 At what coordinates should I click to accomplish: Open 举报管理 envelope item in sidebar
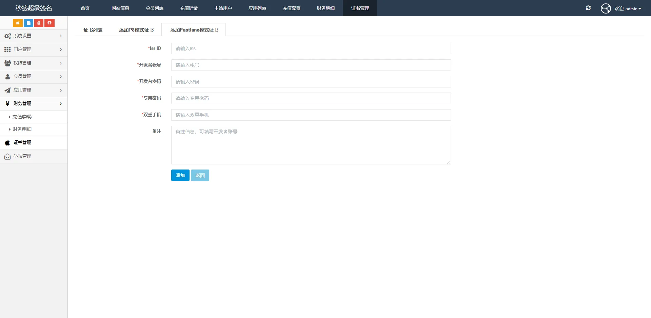pyautogui.click(x=22, y=156)
